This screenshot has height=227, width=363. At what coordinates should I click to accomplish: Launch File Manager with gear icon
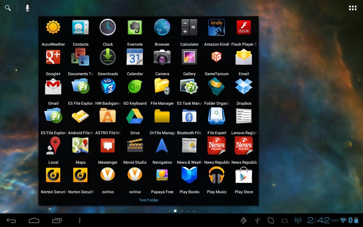[162, 87]
